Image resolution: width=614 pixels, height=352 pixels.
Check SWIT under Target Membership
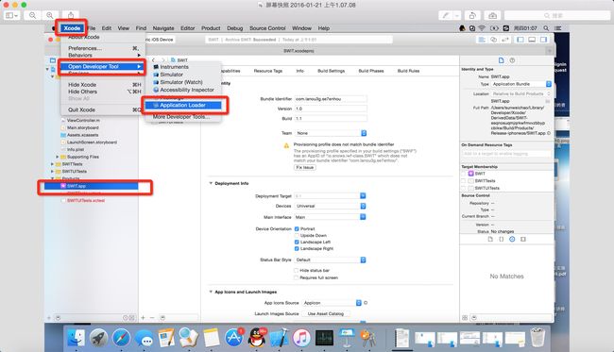pyautogui.click(x=464, y=174)
